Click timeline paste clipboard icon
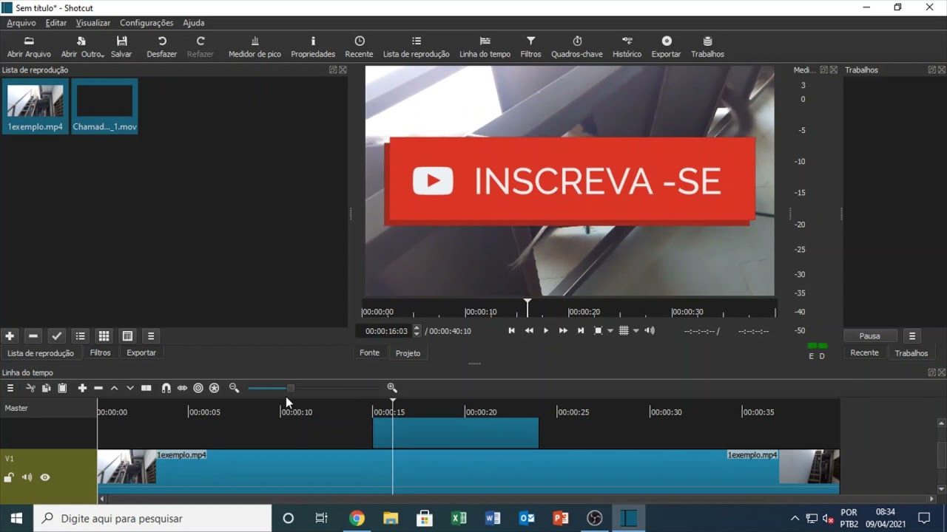This screenshot has height=532, width=947. point(62,388)
